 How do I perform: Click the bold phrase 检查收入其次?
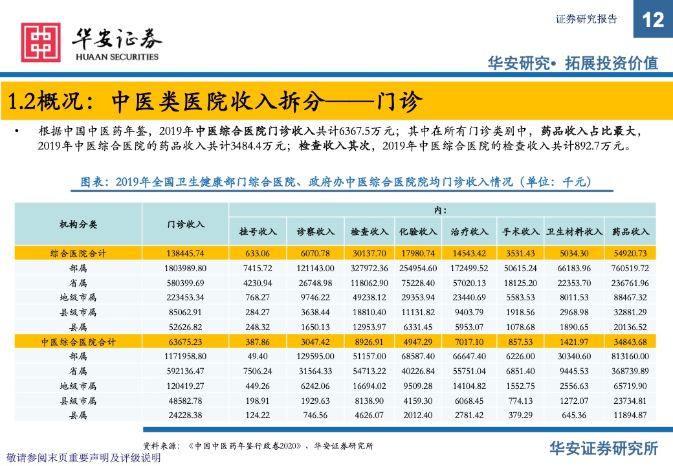[x=335, y=146]
